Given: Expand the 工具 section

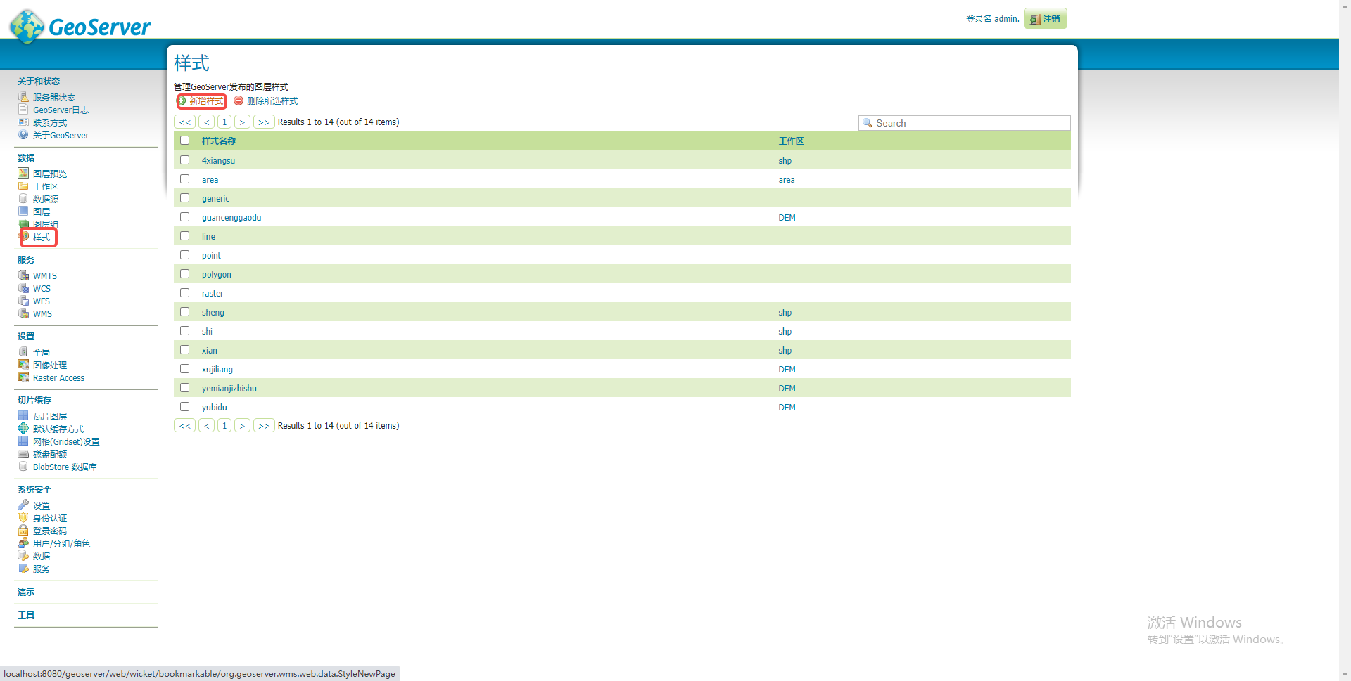Looking at the screenshot, I should (26, 616).
